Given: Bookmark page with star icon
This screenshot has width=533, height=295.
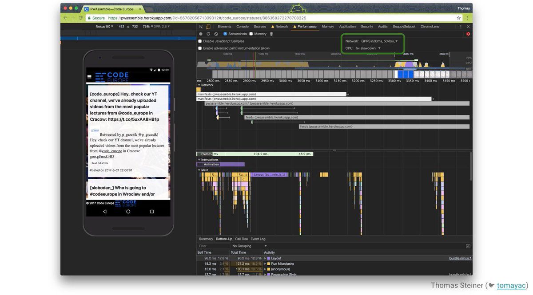Looking at the screenshot, I should pyautogui.click(x=459, y=18).
